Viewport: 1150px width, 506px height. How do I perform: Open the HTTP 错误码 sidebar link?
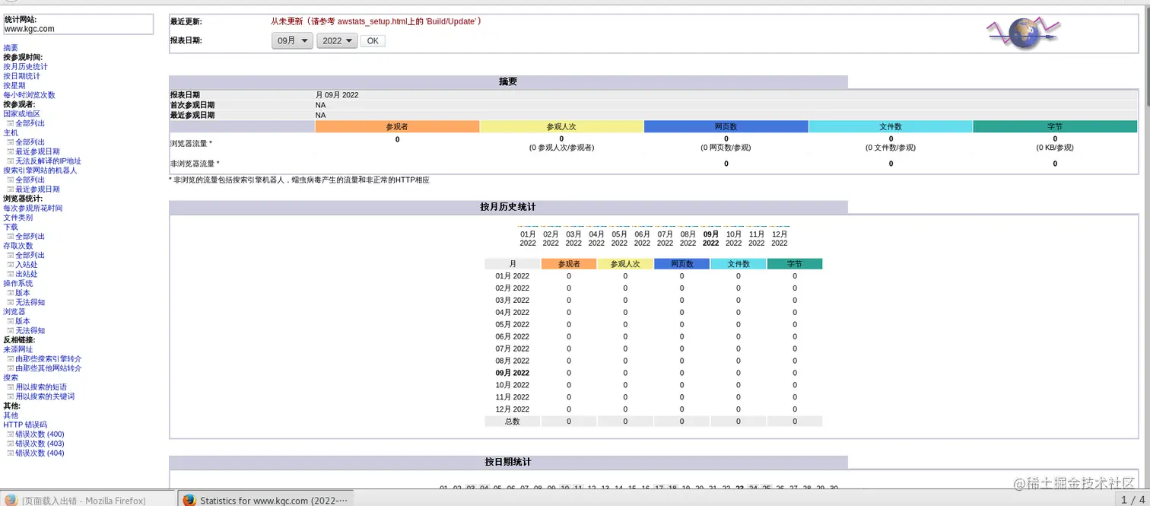25,425
